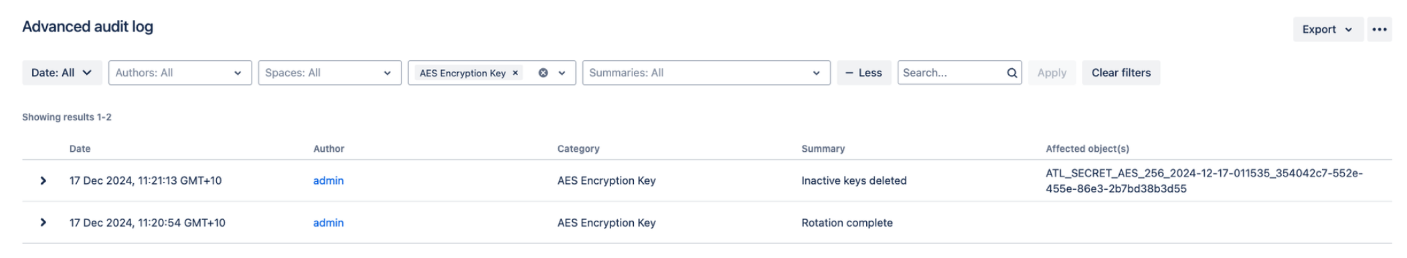Click the search magnifier icon
Screen dimensions: 1407x258
coord(1011,73)
